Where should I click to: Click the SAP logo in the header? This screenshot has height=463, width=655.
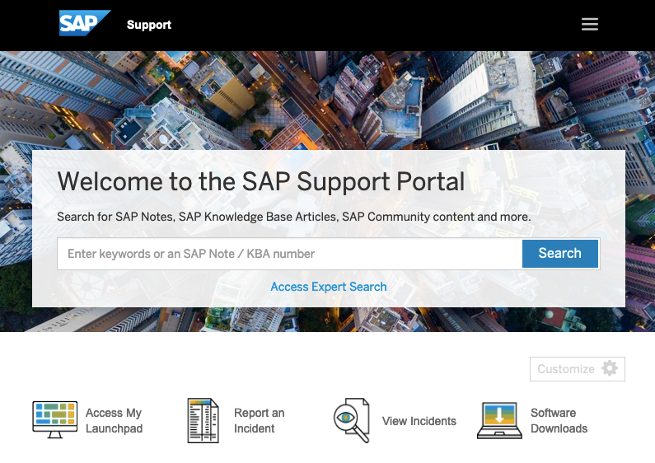[85, 23]
